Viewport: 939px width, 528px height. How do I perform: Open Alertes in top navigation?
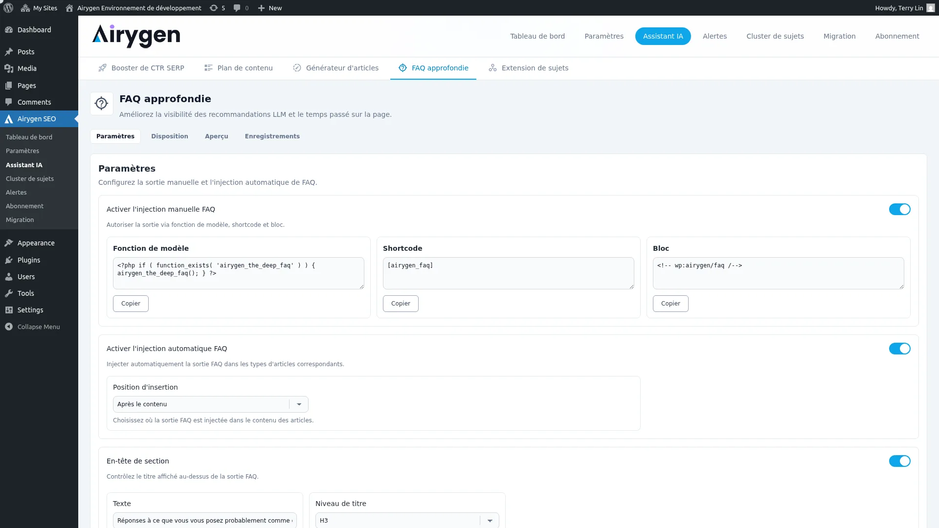(715, 36)
